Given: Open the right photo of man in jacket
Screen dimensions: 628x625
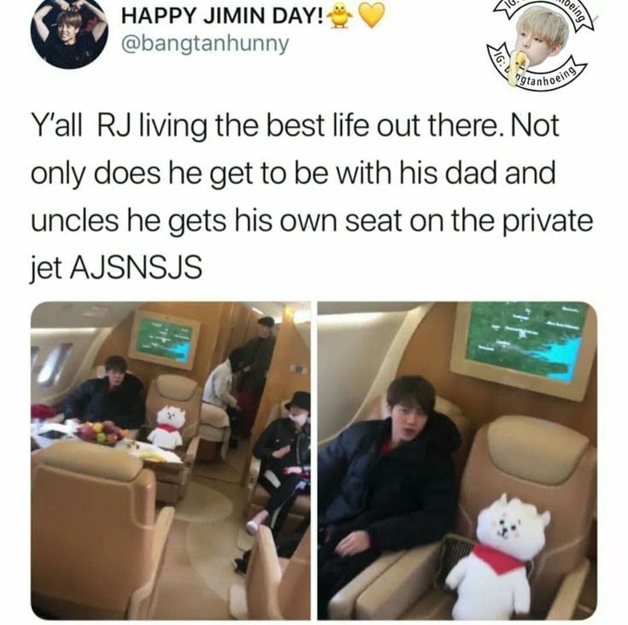Looking at the screenshot, I should pos(457,461).
